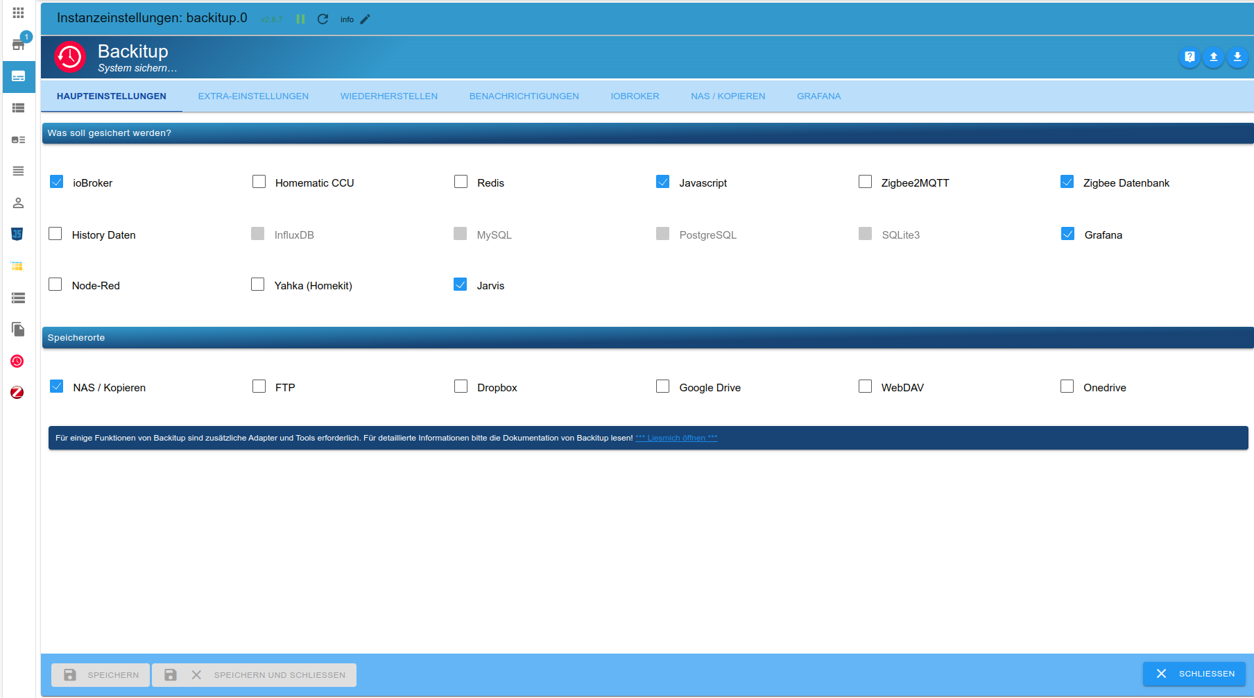Click the disabled MySQL checkbox
The image size is (1254, 698).
coord(461,234)
